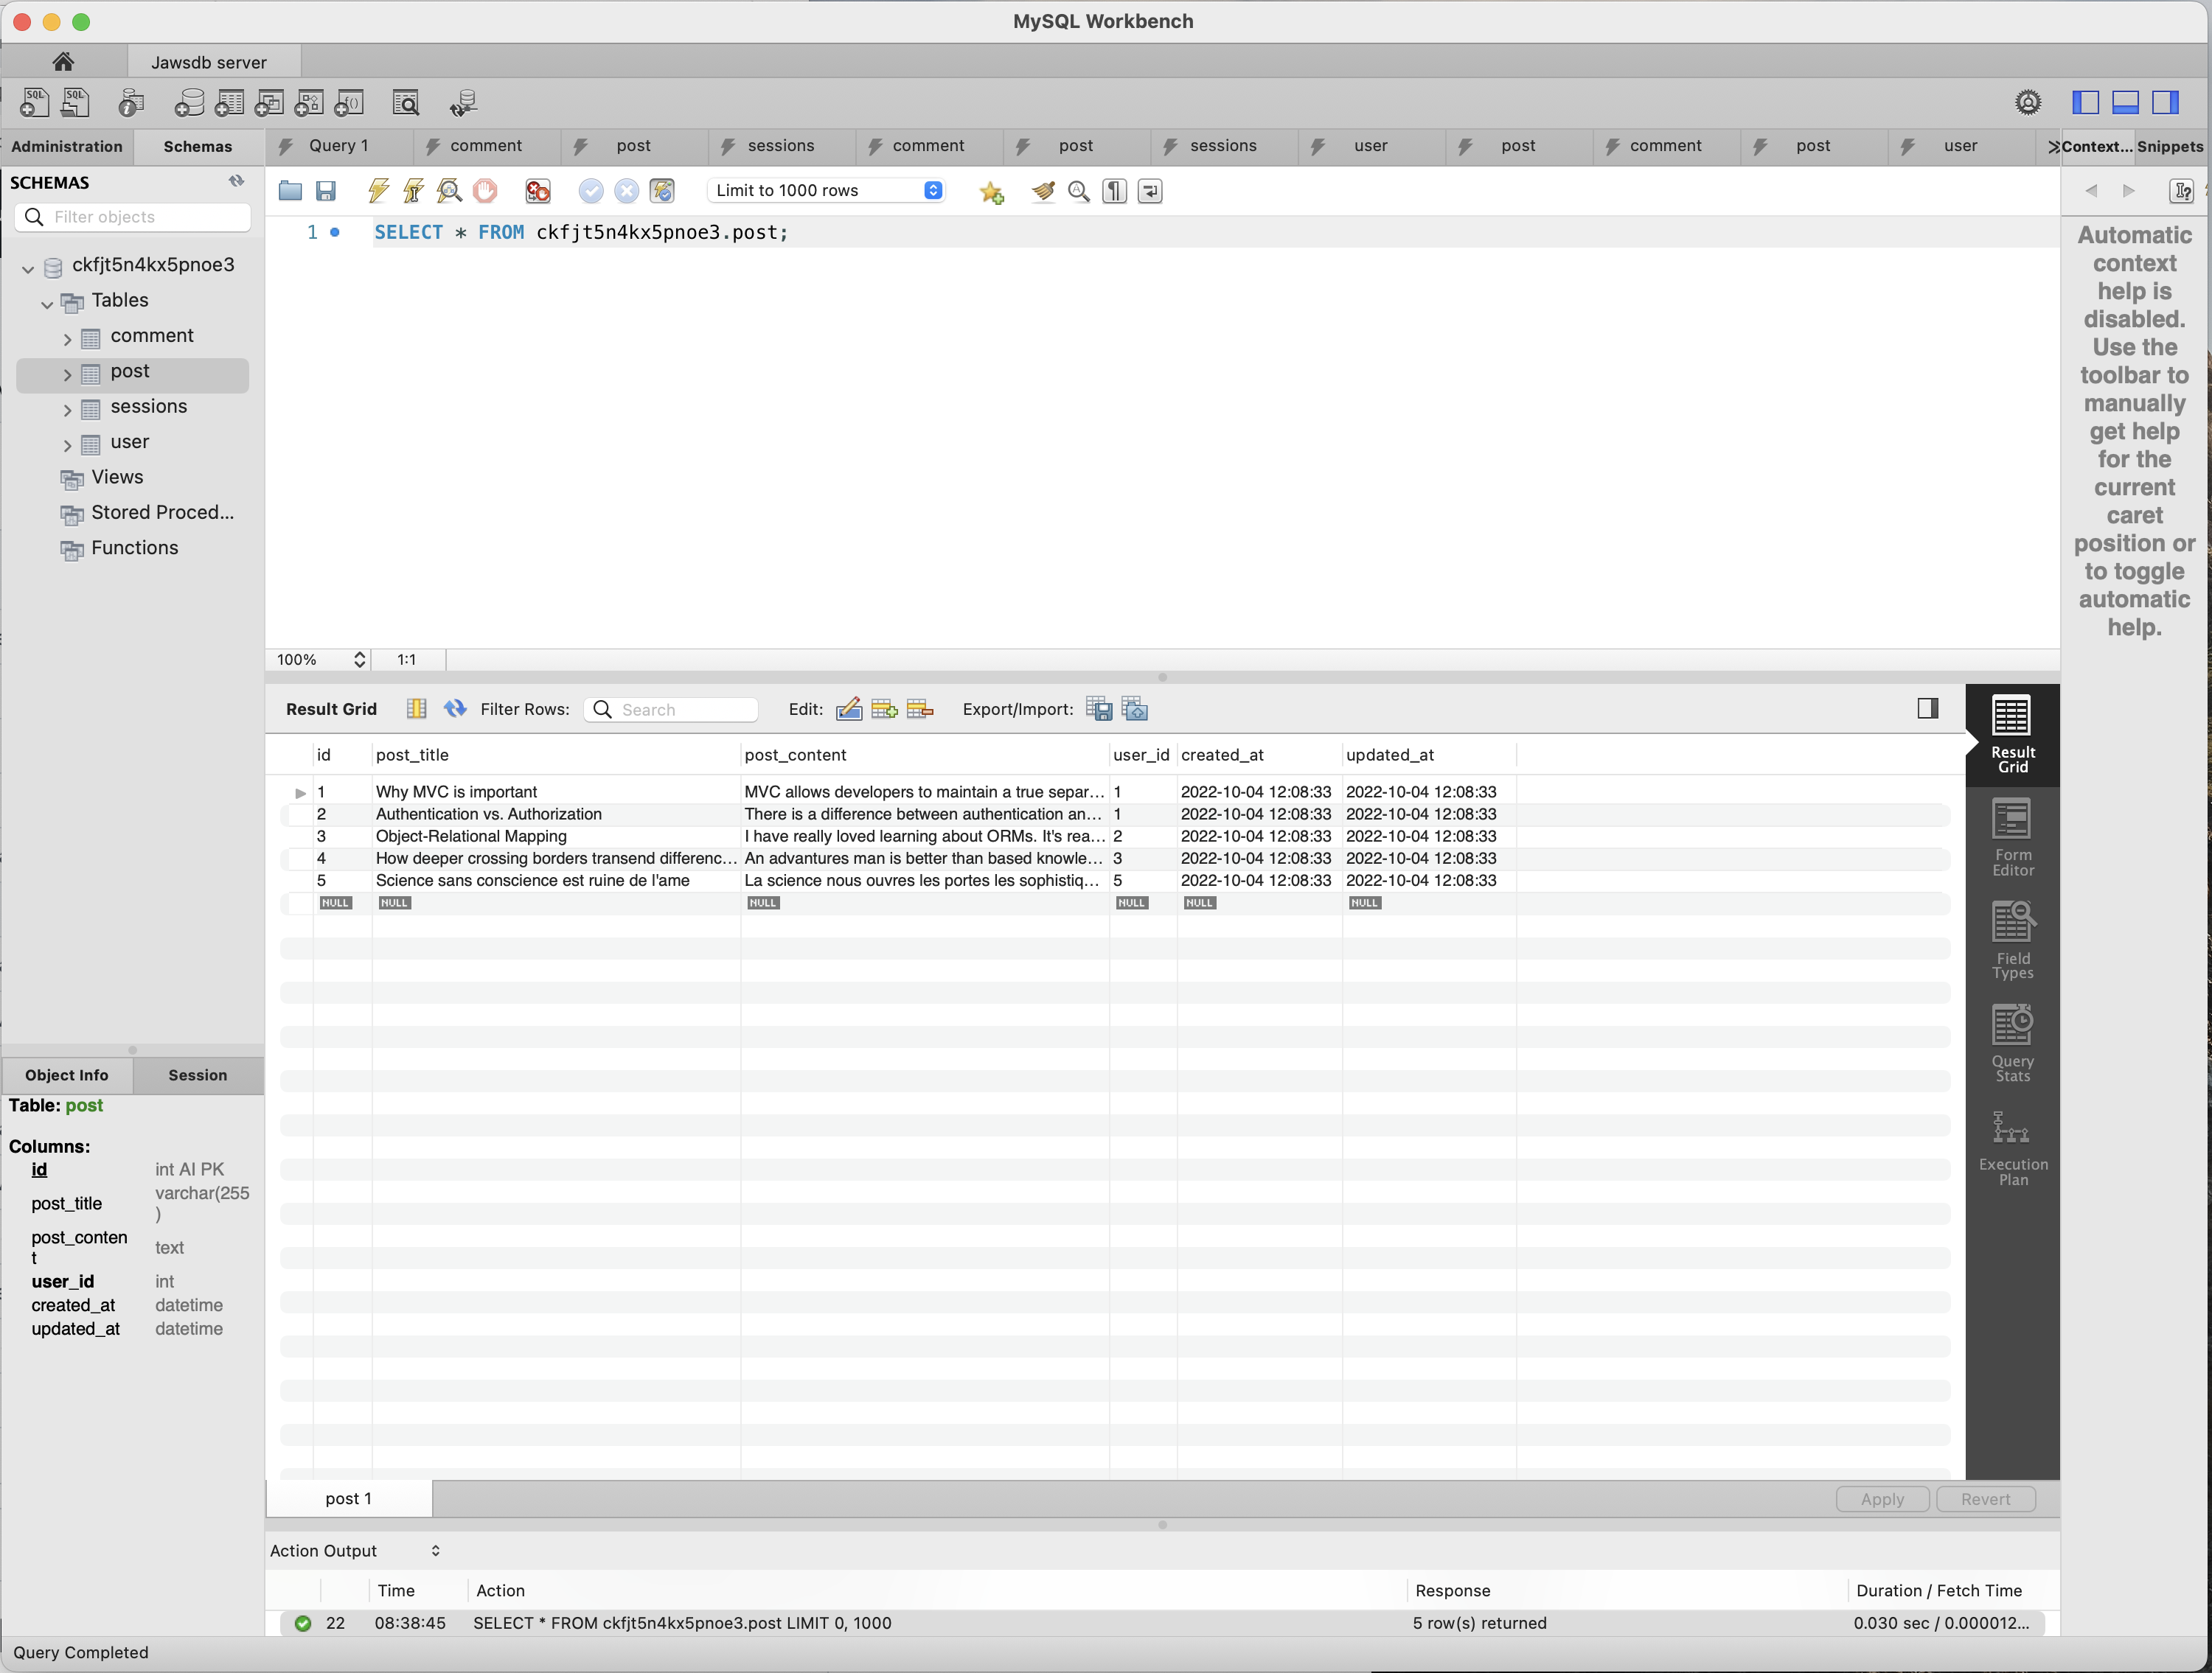Expand the comment table tree node
This screenshot has width=2212, height=1673.
[67, 339]
